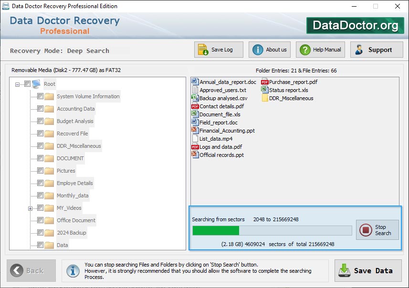Viewport: 409px width, 288px height.
Task: Click Purchase_report.pdf PDF icon
Action: [x=265, y=82]
